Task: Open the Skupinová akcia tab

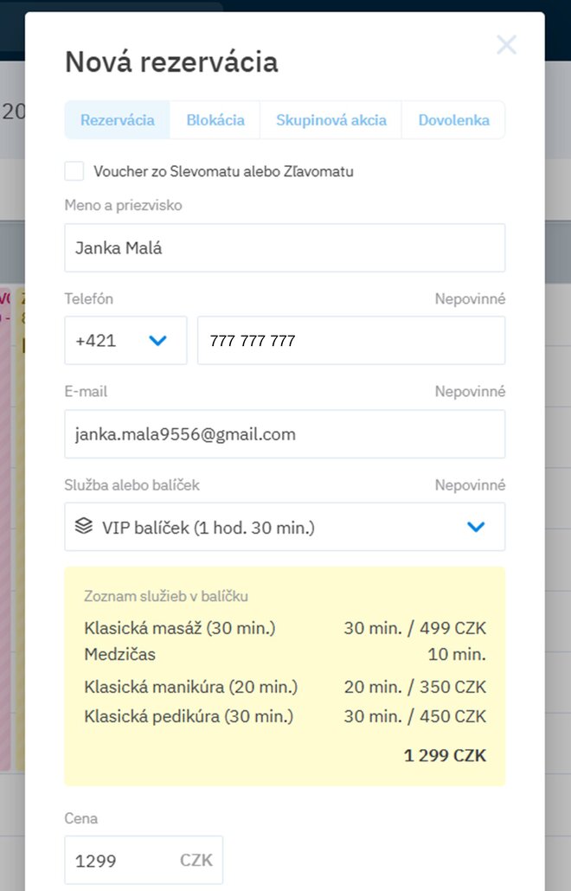Action: [330, 120]
